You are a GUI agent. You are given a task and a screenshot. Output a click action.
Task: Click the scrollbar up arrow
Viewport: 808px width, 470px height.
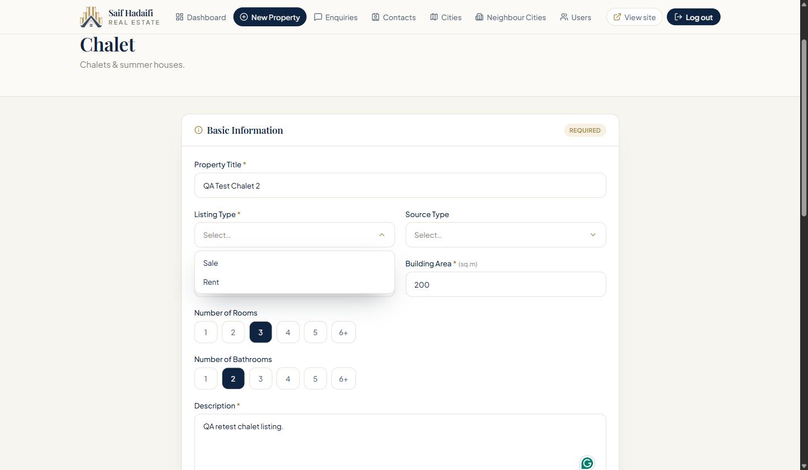(x=804, y=4)
